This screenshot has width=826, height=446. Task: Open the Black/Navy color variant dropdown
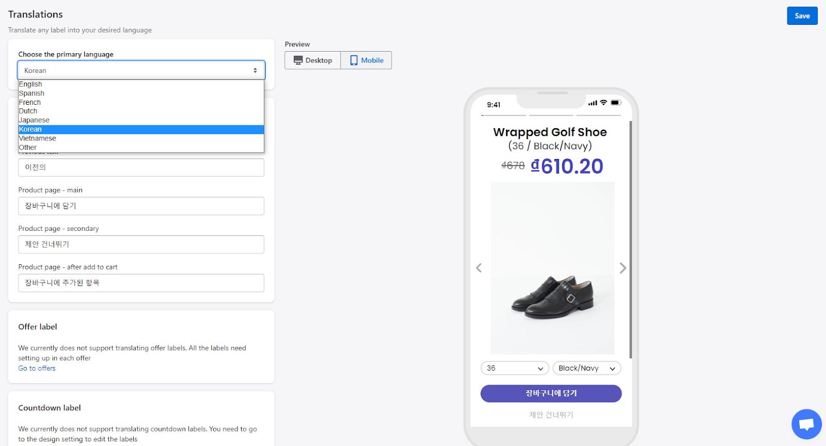[x=586, y=368]
